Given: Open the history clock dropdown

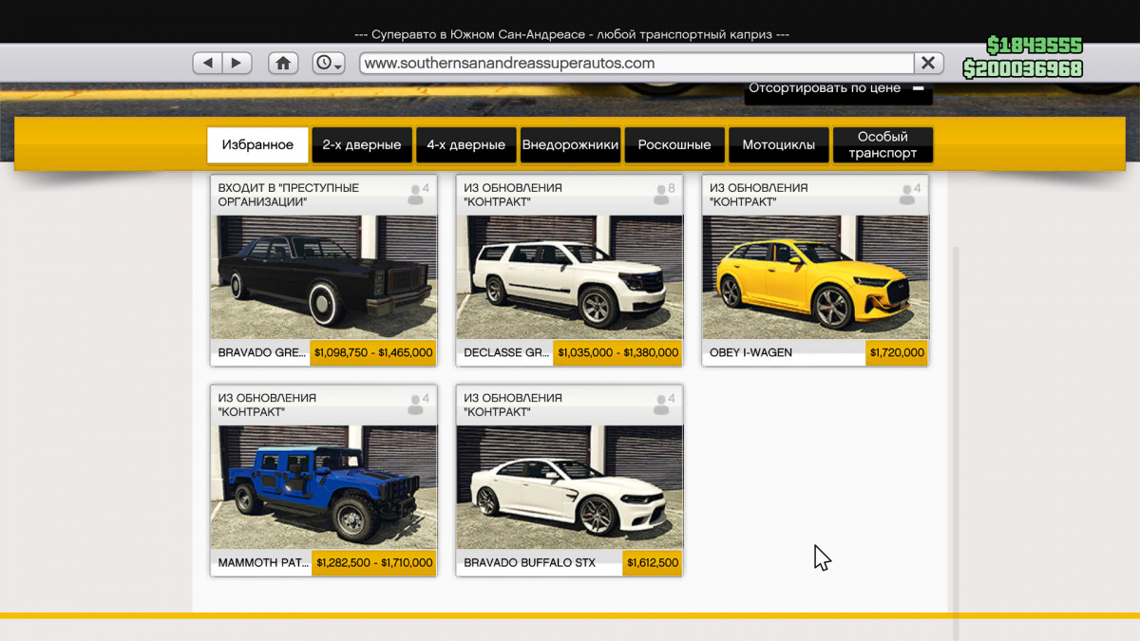Looking at the screenshot, I should point(329,63).
